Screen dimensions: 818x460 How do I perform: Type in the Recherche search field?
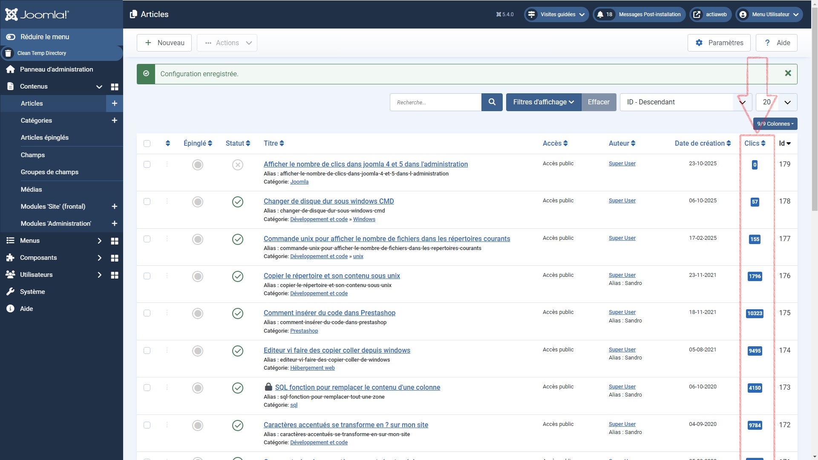pos(435,102)
